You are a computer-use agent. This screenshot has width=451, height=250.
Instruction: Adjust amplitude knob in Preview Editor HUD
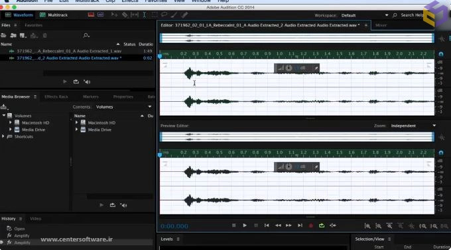289,167
